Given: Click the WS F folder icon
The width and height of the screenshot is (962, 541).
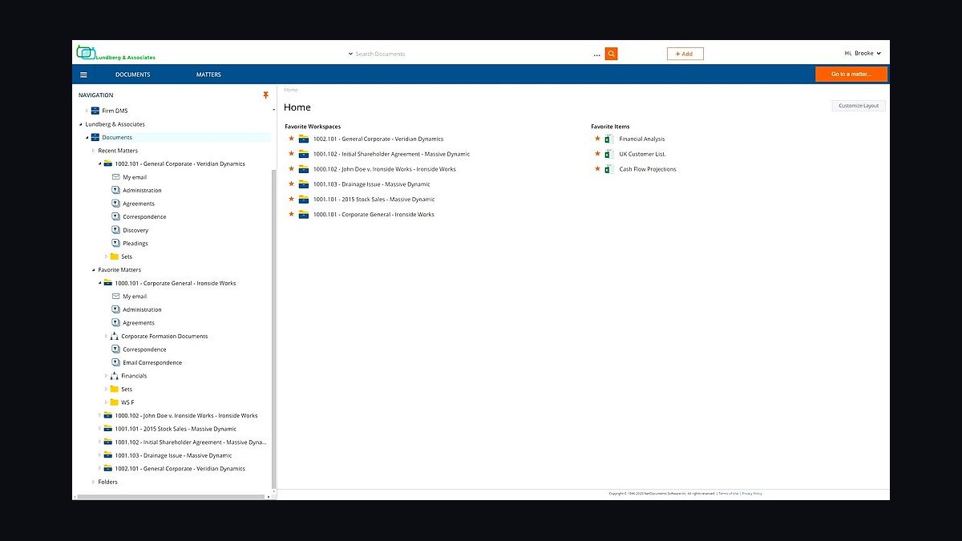Looking at the screenshot, I should [114, 402].
